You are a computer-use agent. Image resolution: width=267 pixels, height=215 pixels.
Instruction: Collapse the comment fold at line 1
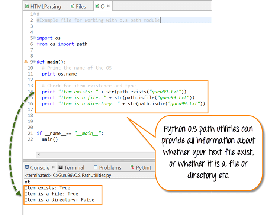coord(34,14)
